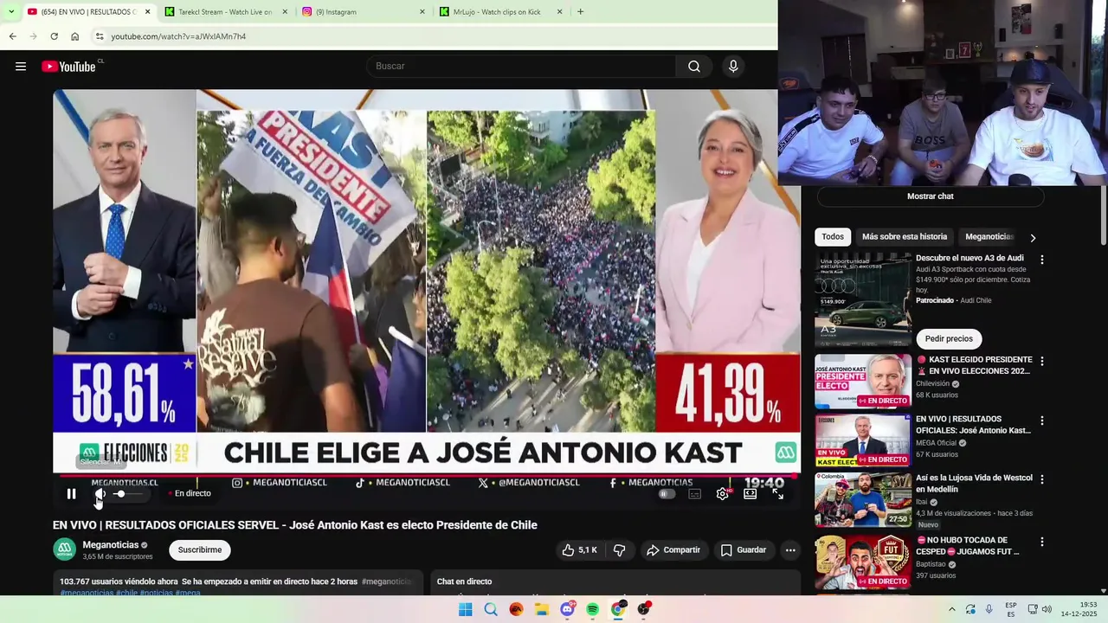The width and height of the screenshot is (1108, 623).
Task: Mute the video with the speaker icon
Action: pos(100,494)
